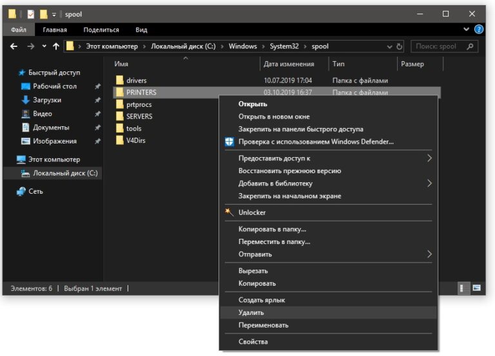Sort by the Имя column header
This screenshot has height=356, width=495.
[121, 64]
